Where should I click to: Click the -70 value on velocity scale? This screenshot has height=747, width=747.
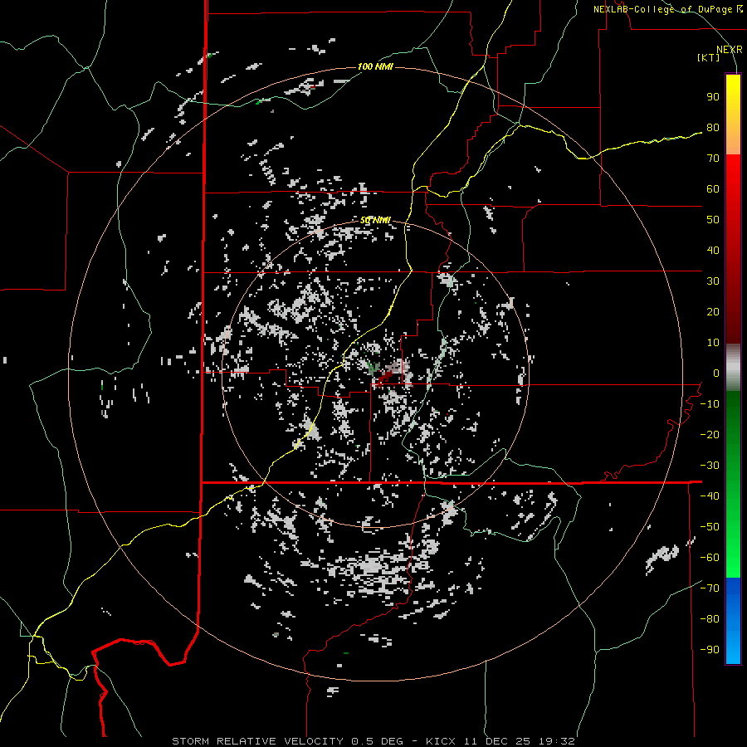(710, 588)
